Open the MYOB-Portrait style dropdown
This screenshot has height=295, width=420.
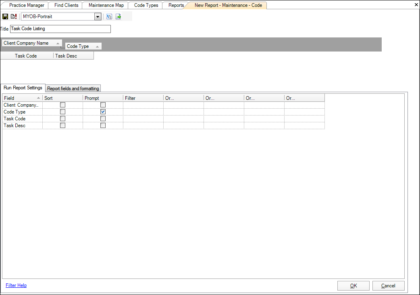tap(98, 17)
